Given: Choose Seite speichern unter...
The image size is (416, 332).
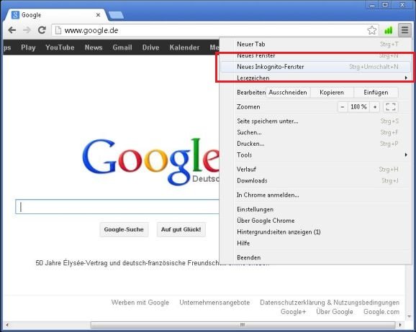Looking at the screenshot, I should pyautogui.click(x=316, y=121).
